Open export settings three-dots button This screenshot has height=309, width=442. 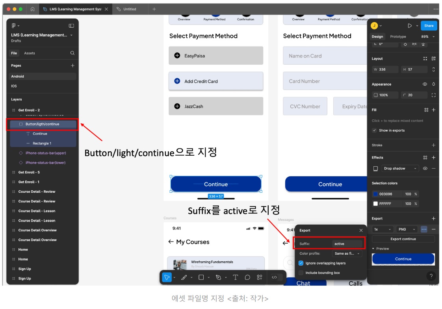(x=424, y=229)
